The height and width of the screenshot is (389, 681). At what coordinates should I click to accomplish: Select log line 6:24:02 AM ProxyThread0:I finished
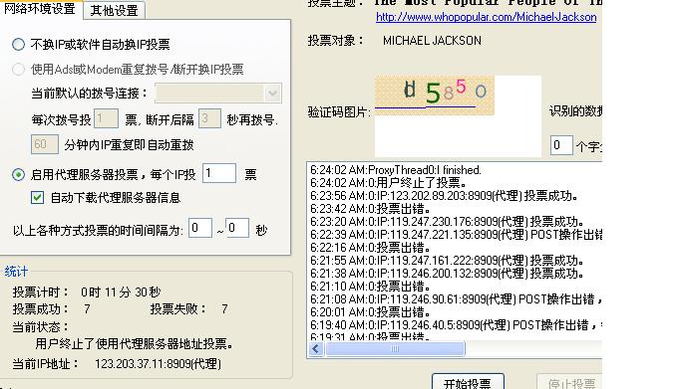[x=396, y=170]
